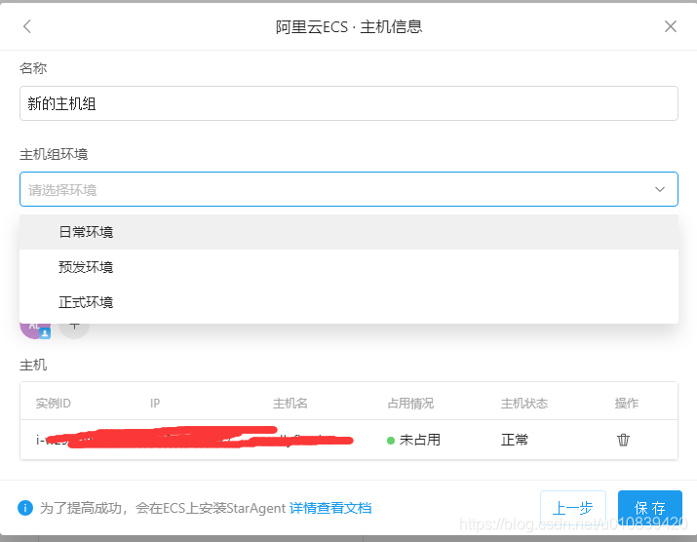Edit the 名称 field containing 新的主机组
The height and width of the screenshot is (542, 697).
[349, 103]
